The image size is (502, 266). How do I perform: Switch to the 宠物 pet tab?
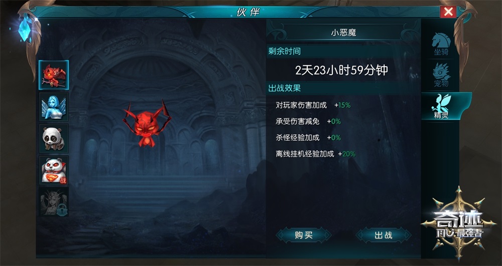point(441,75)
